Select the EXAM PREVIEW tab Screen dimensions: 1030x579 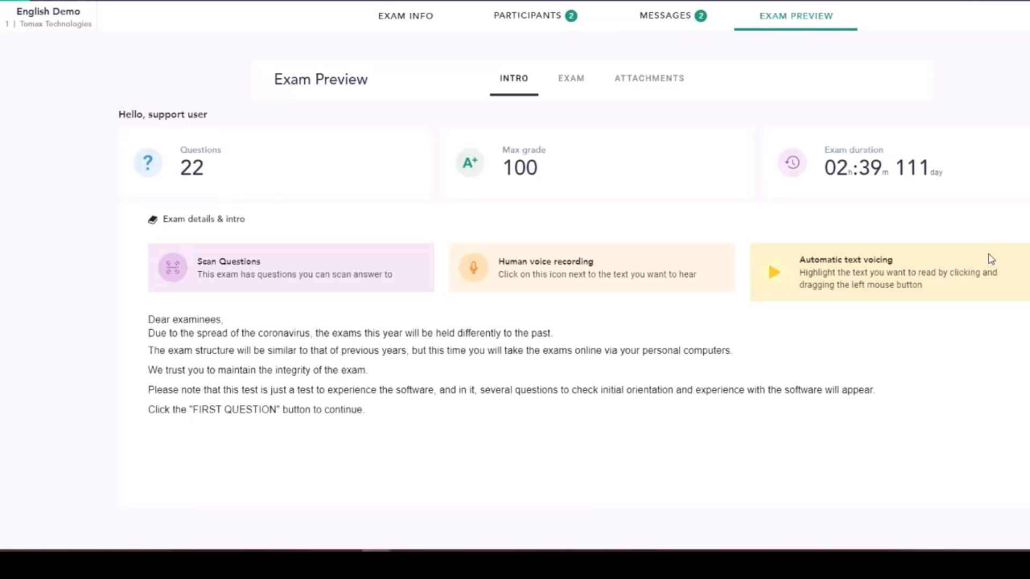[795, 16]
